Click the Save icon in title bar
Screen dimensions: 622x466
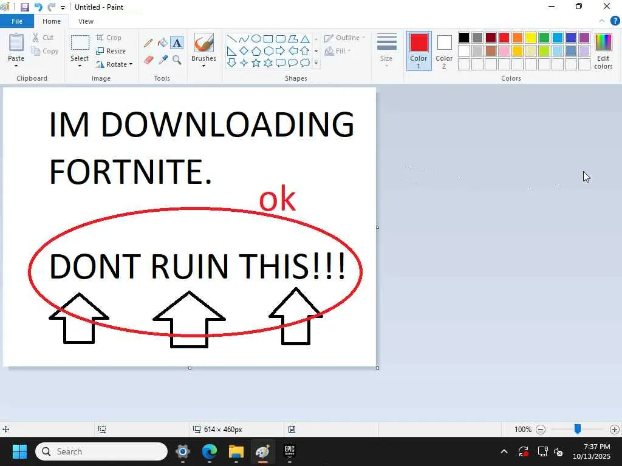pyautogui.click(x=24, y=7)
